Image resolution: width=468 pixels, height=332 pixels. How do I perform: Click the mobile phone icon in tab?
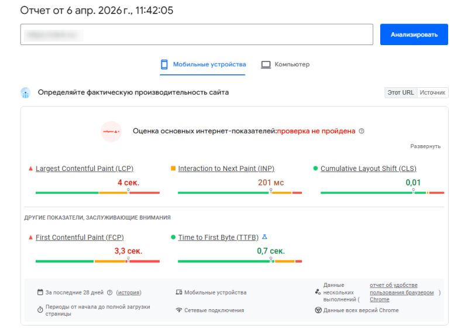pyautogui.click(x=164, y=64)
